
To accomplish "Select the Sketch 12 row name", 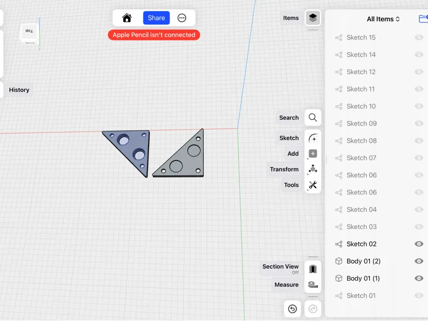I will [x=361, y=72].
